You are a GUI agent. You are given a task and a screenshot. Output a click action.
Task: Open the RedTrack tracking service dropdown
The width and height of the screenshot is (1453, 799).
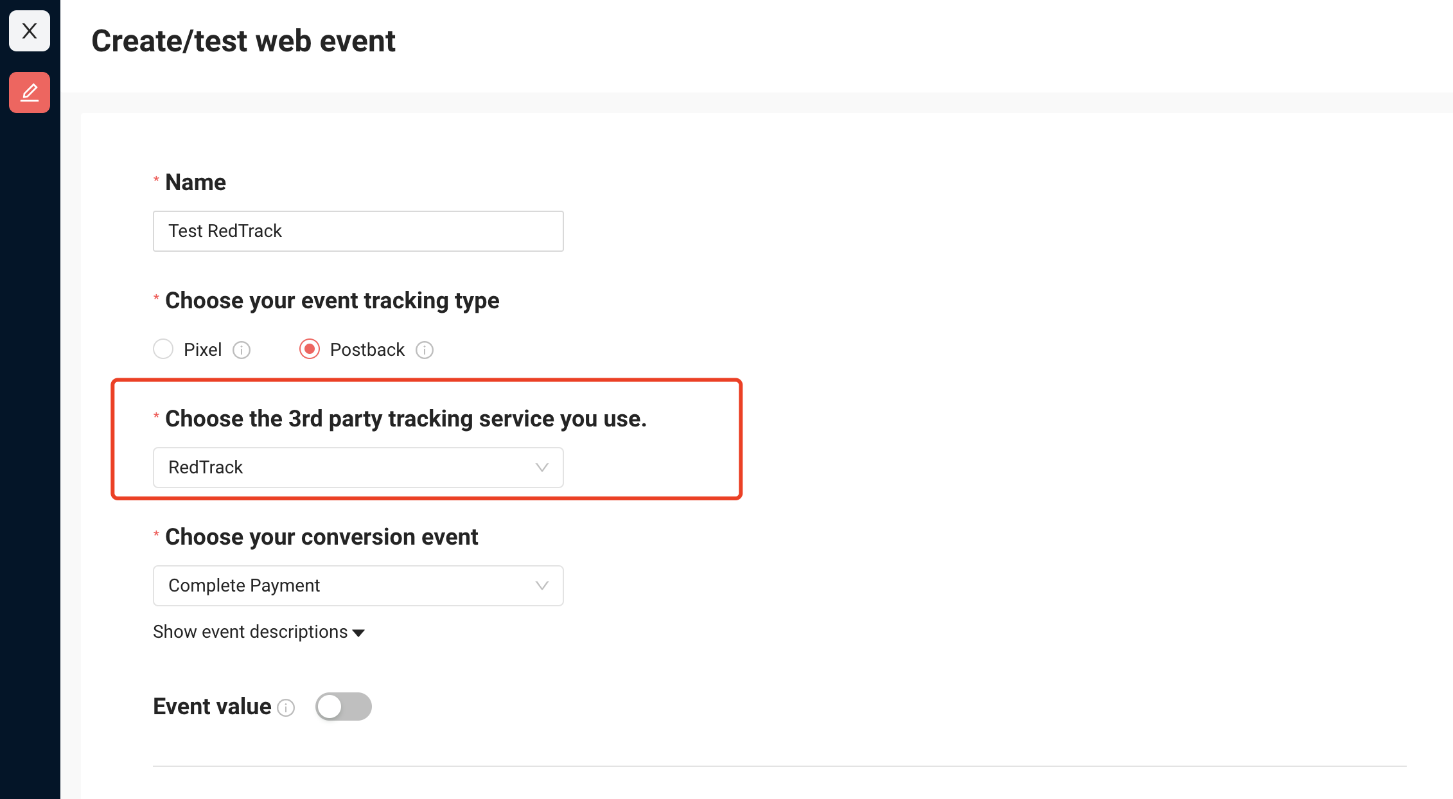[358, 468]
